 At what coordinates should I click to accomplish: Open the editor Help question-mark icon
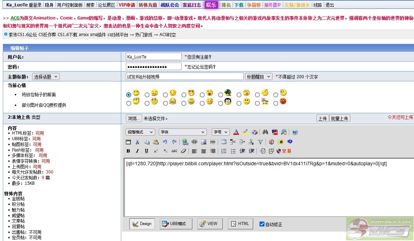pyautogui.click(x=295, y=132)
